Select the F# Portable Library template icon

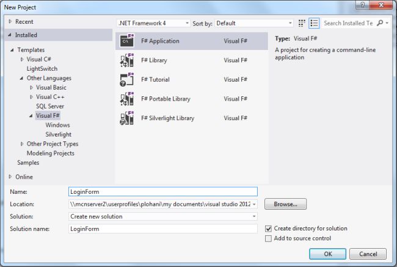point(127,99)
